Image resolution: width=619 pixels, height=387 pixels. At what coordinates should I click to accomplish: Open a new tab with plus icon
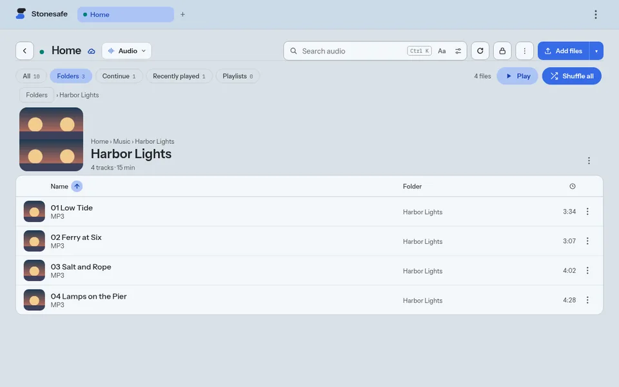coord(182,15)
